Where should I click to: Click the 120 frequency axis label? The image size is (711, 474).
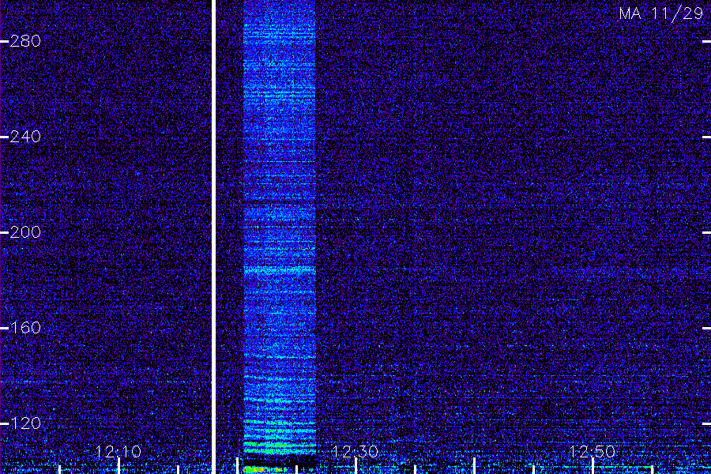pos(25,423)
